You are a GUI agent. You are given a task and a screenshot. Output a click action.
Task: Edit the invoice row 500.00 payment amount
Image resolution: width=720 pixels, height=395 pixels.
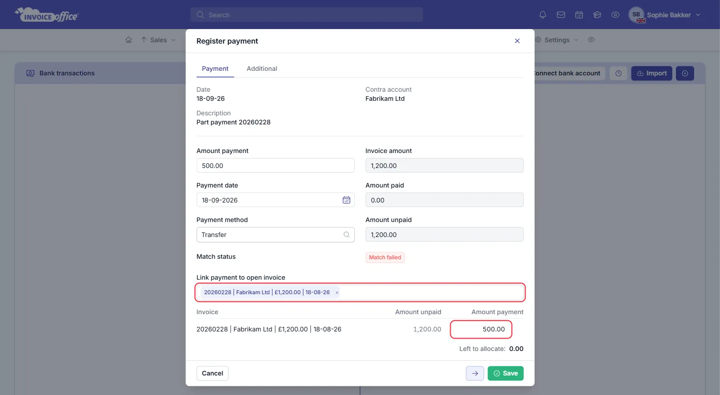pyautogui.click(x=481, y=329)
